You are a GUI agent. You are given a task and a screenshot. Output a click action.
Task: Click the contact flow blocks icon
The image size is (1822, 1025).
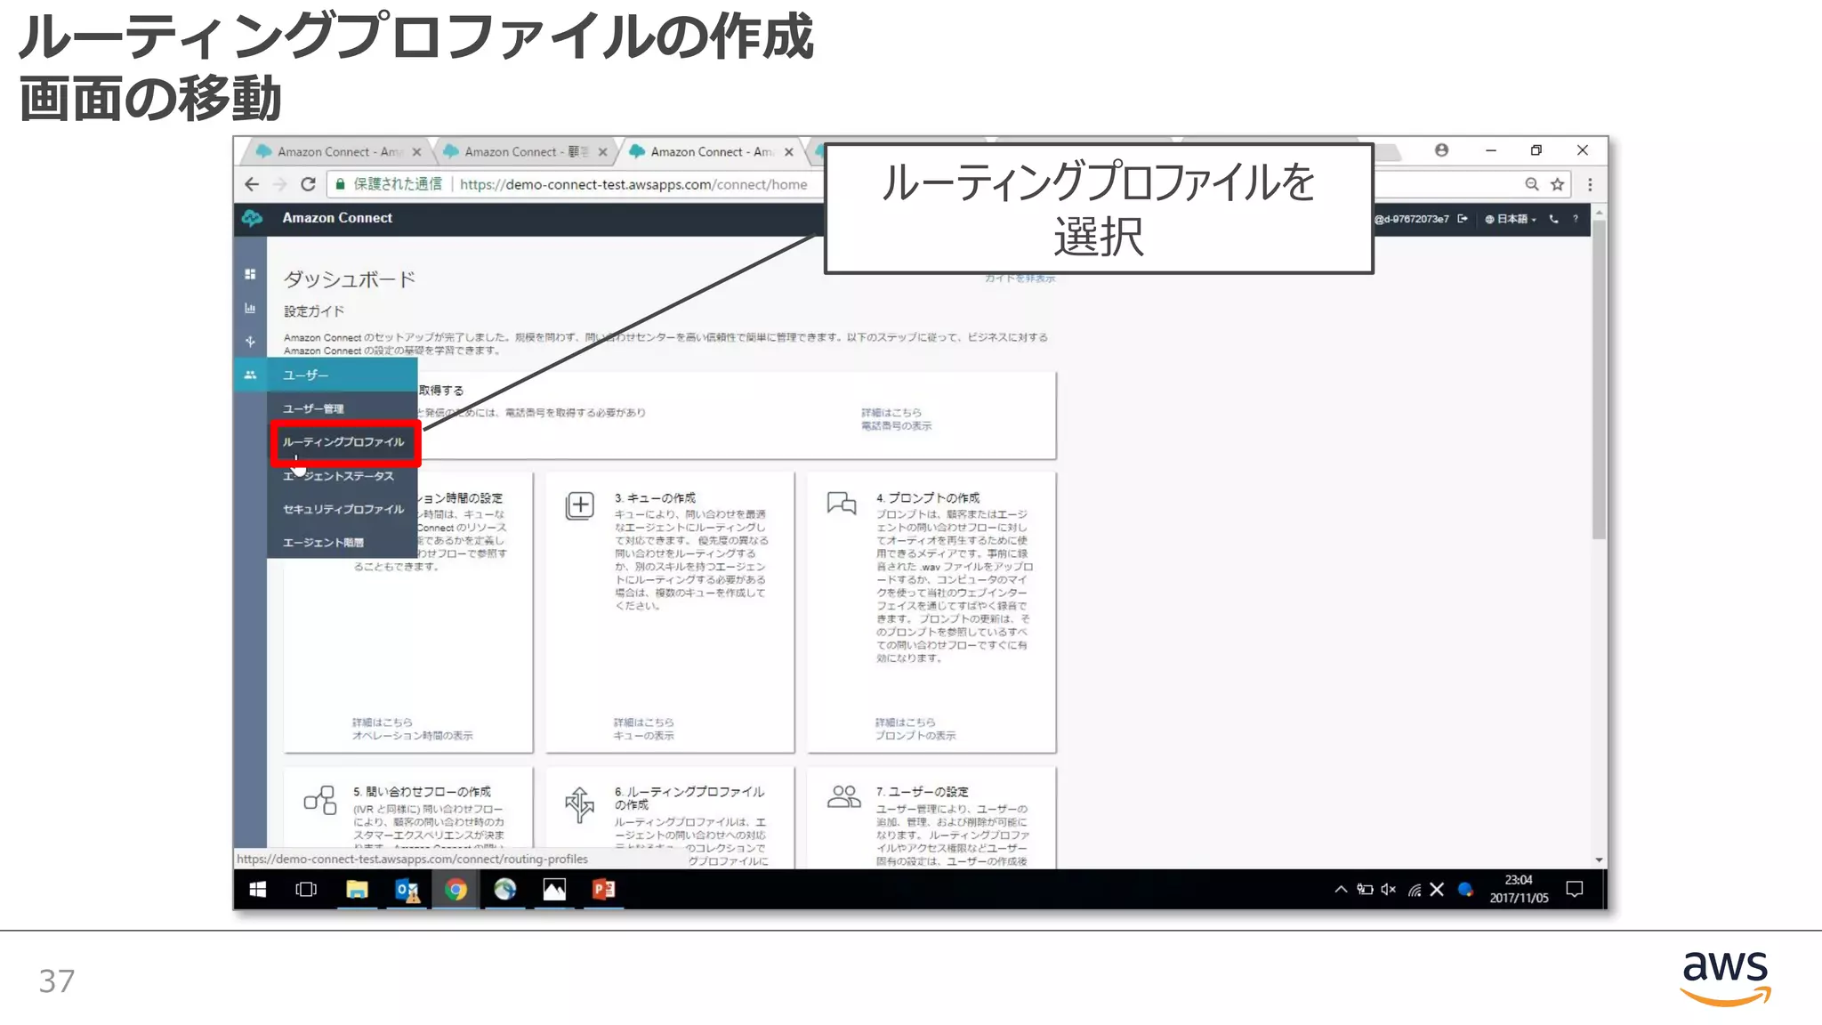click(x=320, y=800)
